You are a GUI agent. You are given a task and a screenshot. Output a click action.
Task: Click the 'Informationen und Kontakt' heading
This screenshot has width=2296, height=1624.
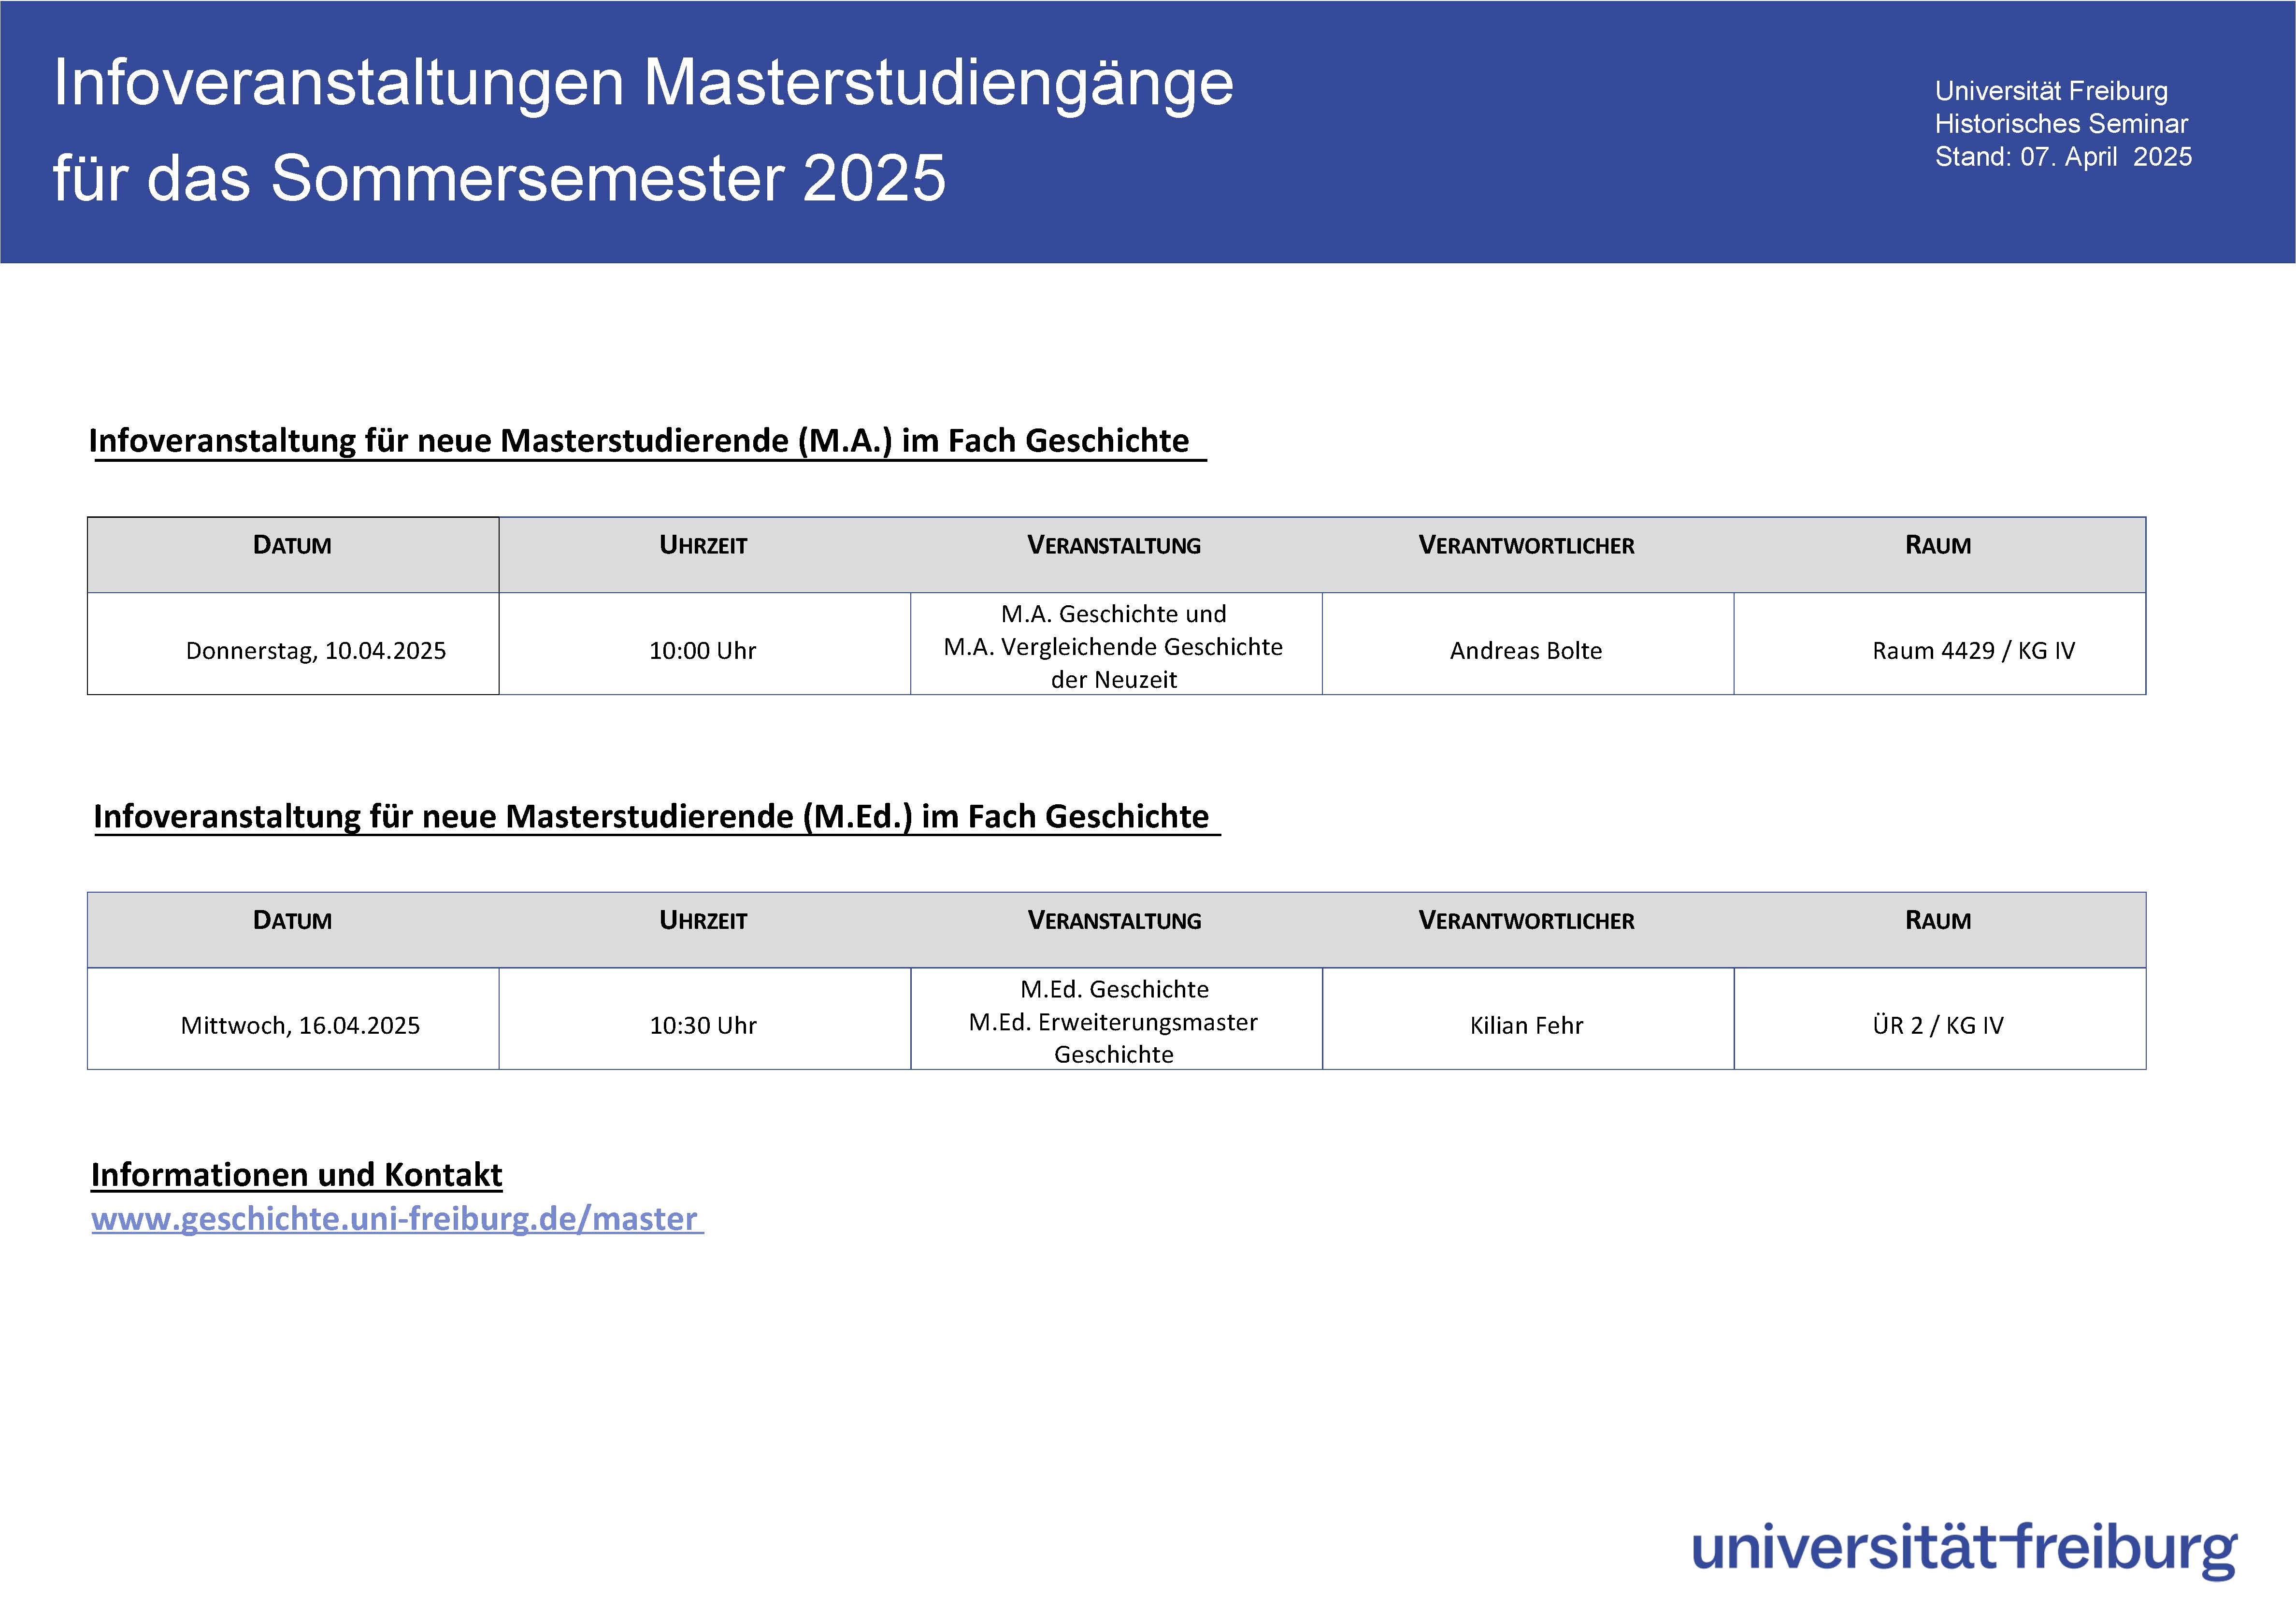pos(296,1174)
